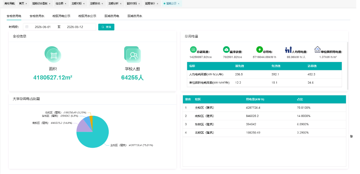Close the 能源审计 tab

pyautogui.click(x=157, y=4)
